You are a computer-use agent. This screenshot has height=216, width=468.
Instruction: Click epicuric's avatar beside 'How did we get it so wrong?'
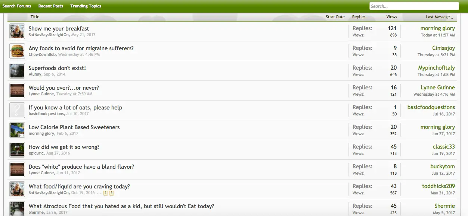[x=17, y=150]
